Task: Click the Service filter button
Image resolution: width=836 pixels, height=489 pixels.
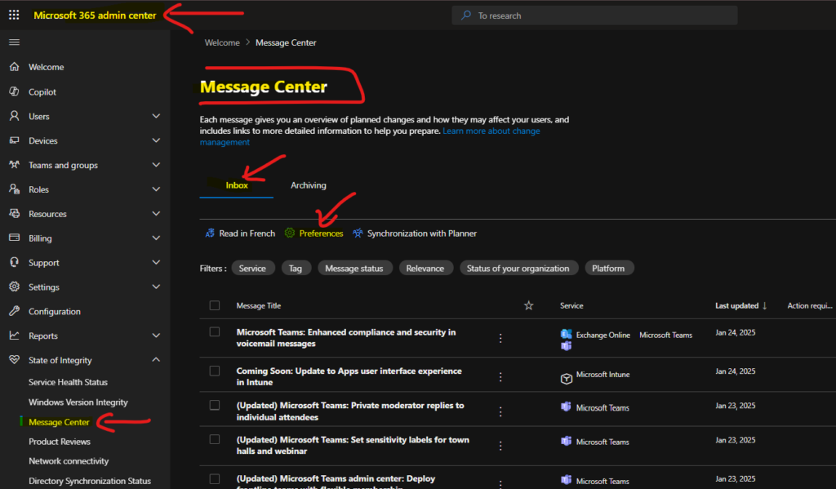Action: [x=252, y=268]
